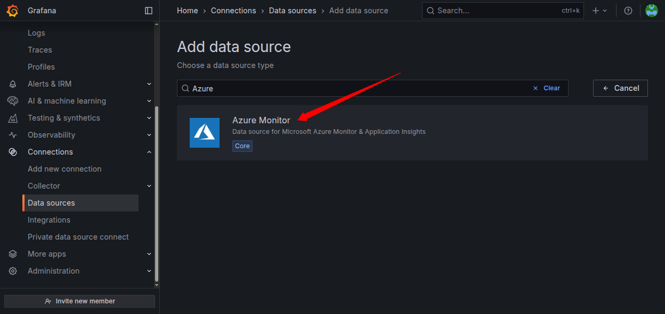665x314 pixels.
Task: Click the magnifier icon in top search bar
Action: point(431,11)
